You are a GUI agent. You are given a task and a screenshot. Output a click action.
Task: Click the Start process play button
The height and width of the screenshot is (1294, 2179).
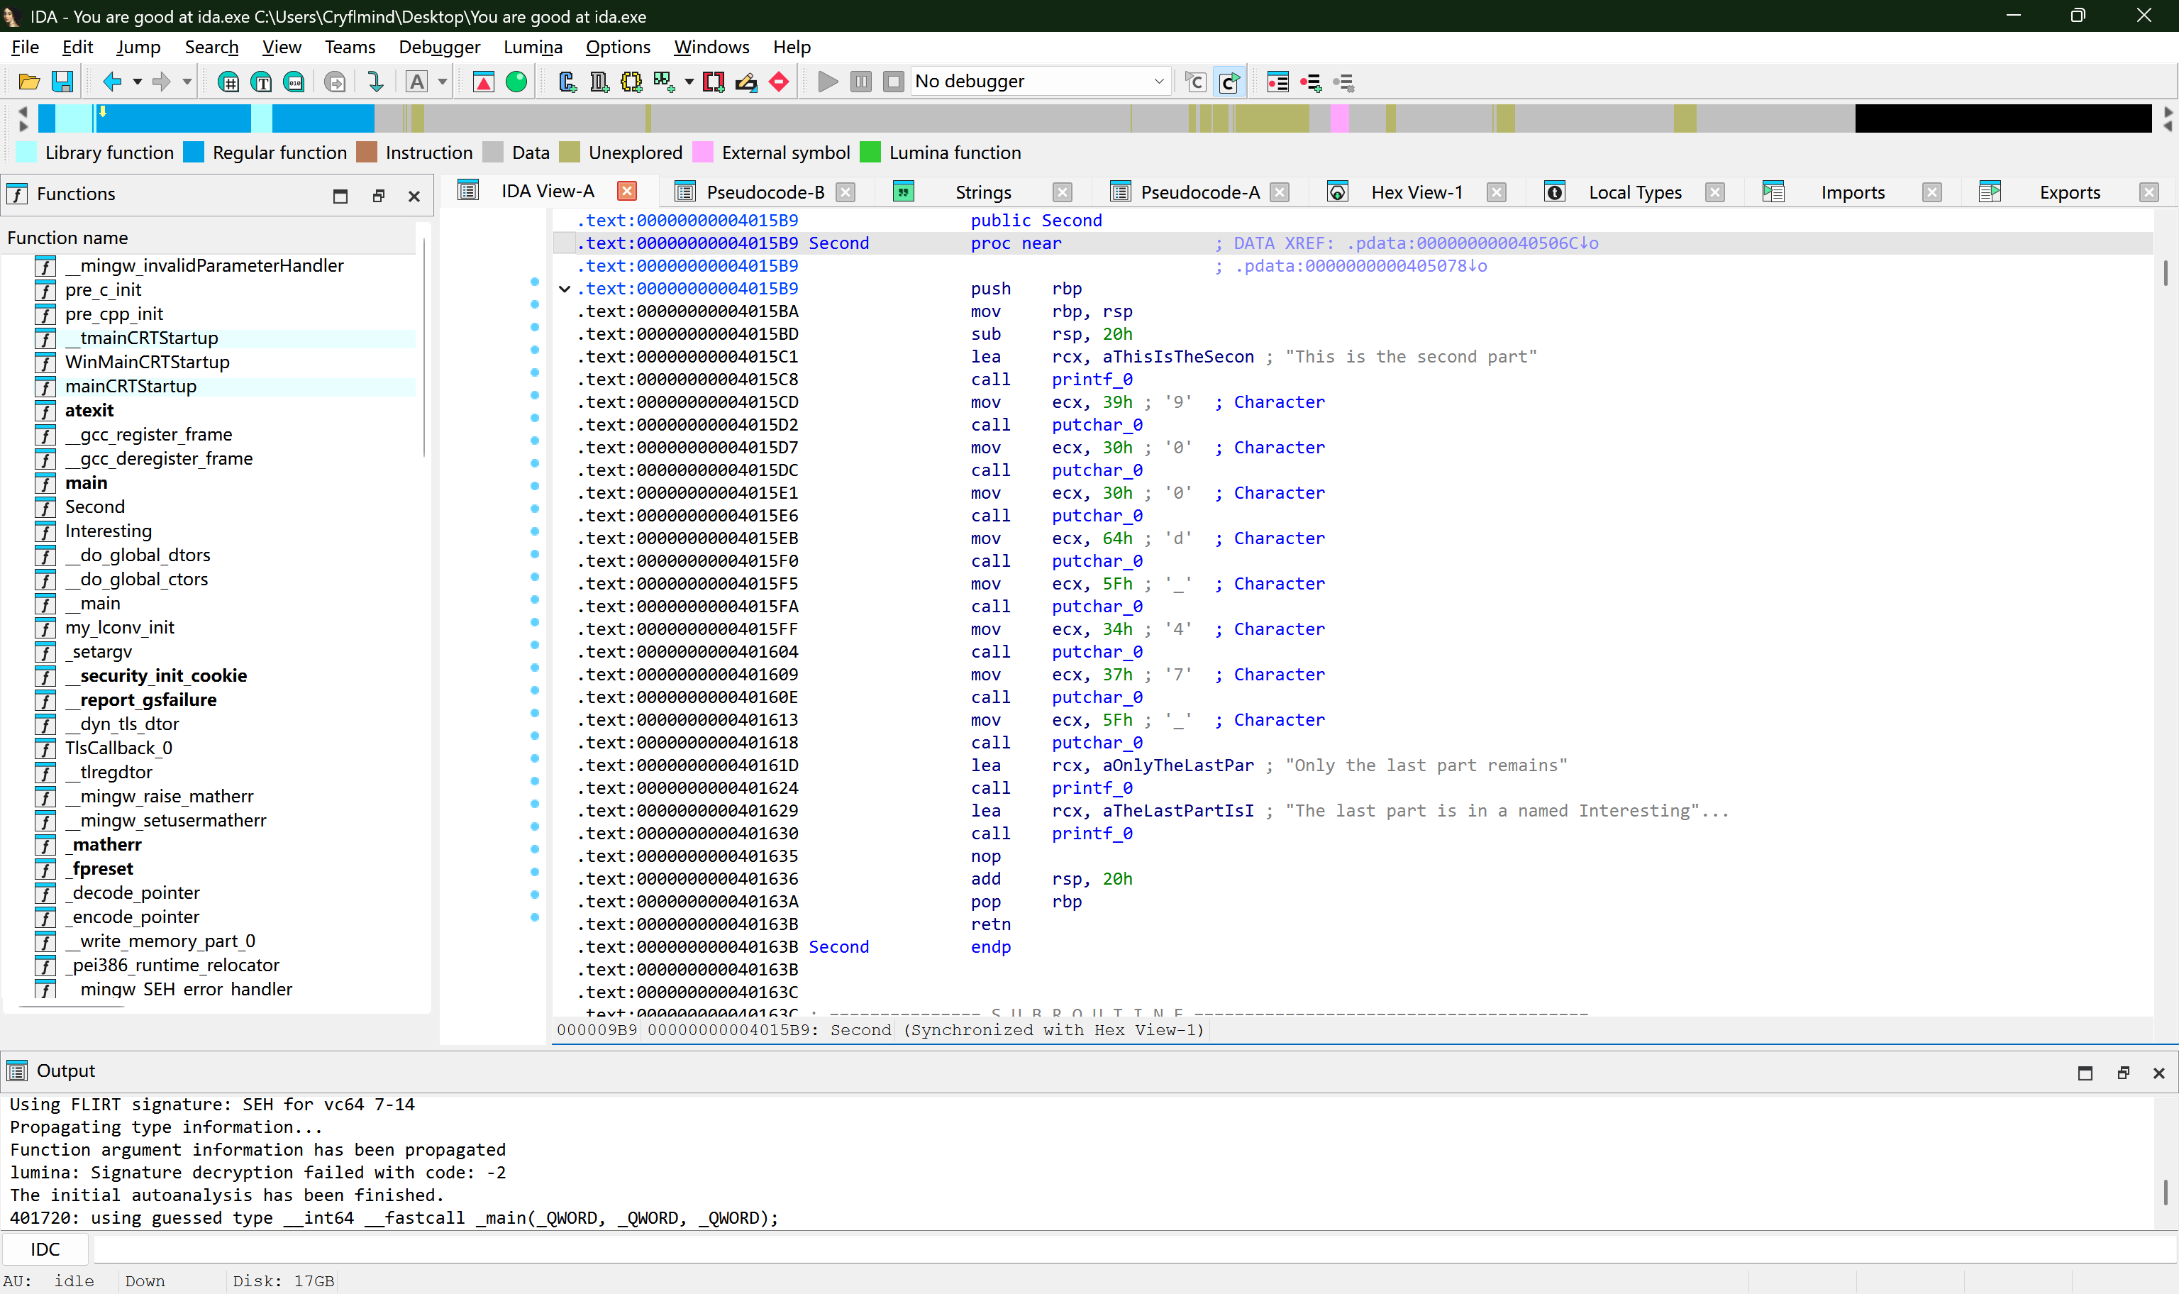pyautogui.click(x=828, y=82)
